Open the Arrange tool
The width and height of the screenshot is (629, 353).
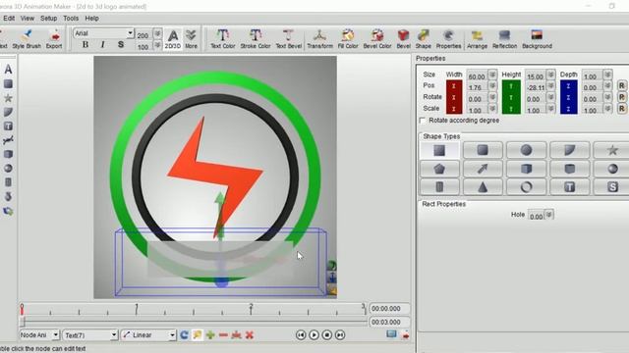pos(477,39)
